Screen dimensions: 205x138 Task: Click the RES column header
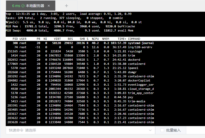[x=70, y=39]
